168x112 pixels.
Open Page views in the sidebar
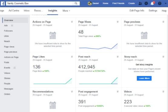9,47
